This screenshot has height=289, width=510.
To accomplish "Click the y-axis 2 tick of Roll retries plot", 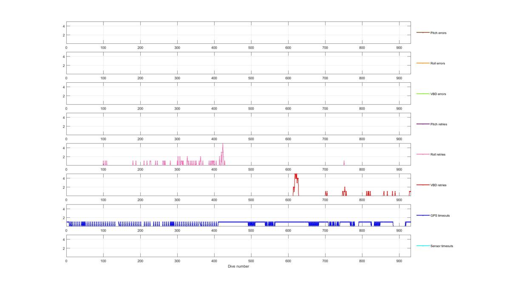I will point(63,157).
